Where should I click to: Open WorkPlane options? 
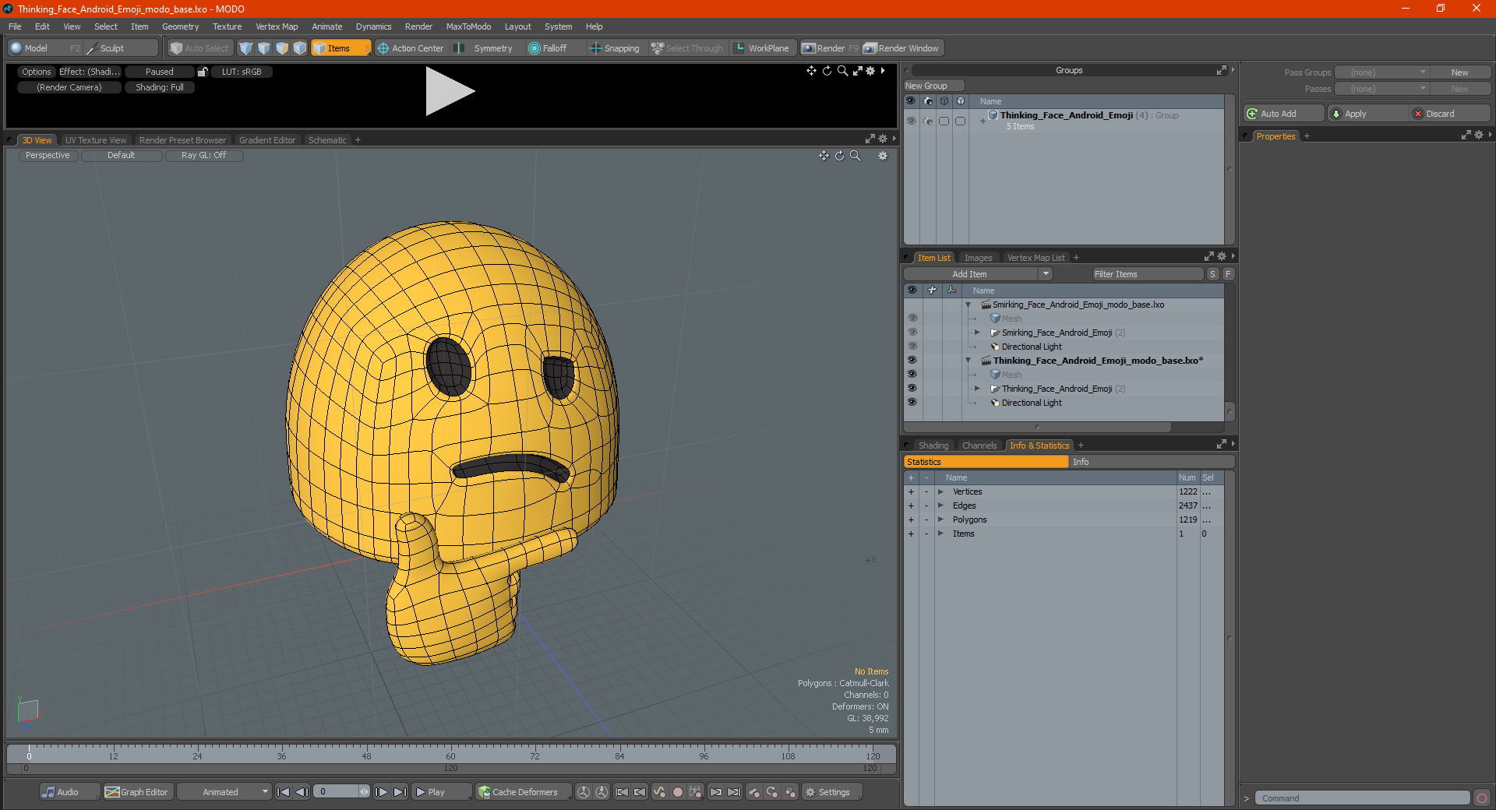(x=762, y=48)
